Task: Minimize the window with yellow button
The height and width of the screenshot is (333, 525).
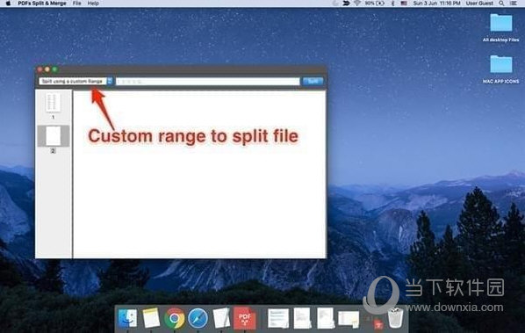Action: (x=47, y=69)
